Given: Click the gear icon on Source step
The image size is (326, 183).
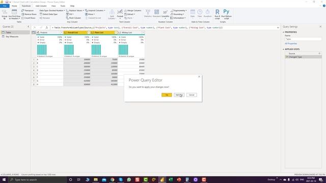Looking at the screenshot, I should (319, 53).
